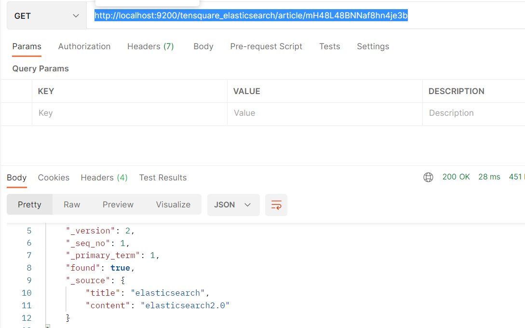Click the Value query param field

pos(324,113)
